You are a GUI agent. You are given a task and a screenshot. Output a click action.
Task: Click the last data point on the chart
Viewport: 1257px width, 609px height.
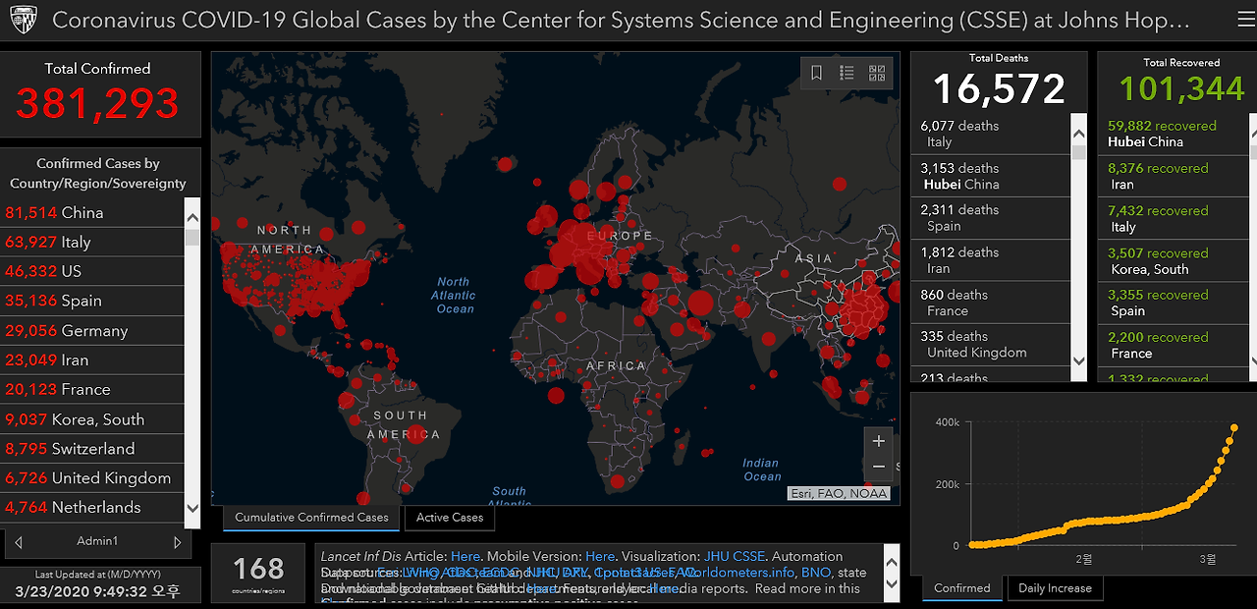click(x=1233, y=427)
